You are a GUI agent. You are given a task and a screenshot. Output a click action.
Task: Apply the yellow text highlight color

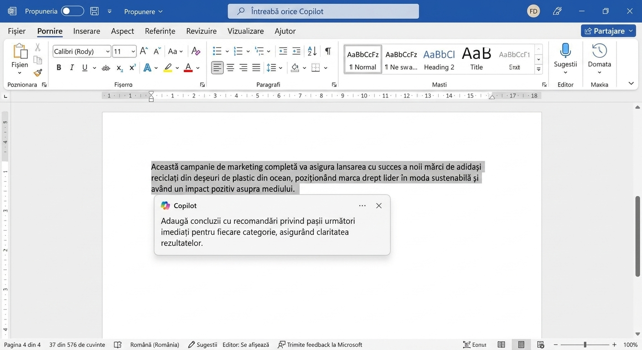click(x=168, y=68)
